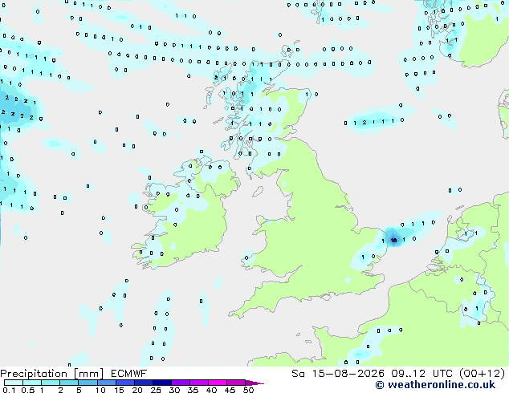Viewport: 509px width, 393px height.
Task: Click the '50' legend scale value
Action: point(248,390)
